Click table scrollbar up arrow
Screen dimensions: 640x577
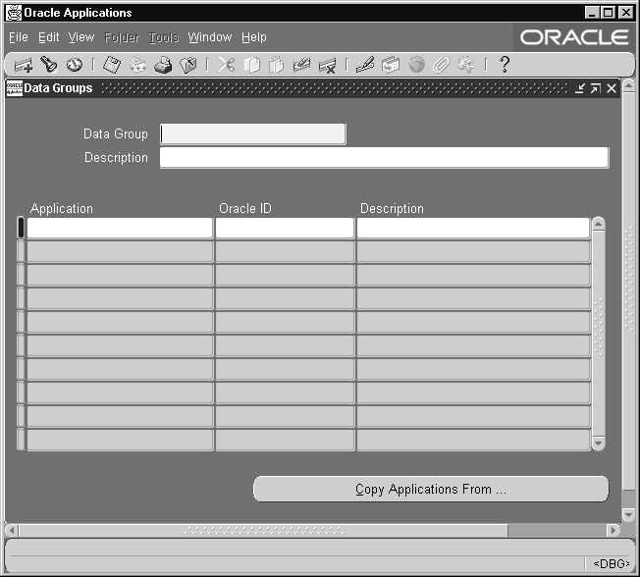pyautogui.click(x=599, y=223)
